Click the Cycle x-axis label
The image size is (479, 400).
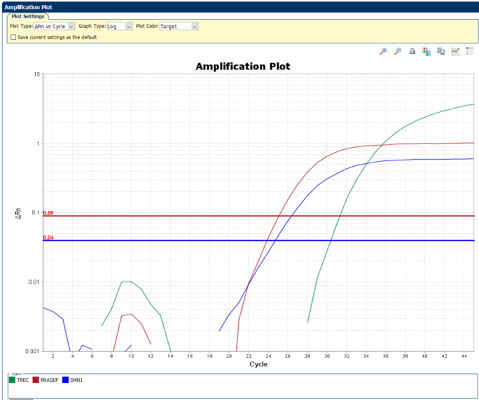[259, 364]
